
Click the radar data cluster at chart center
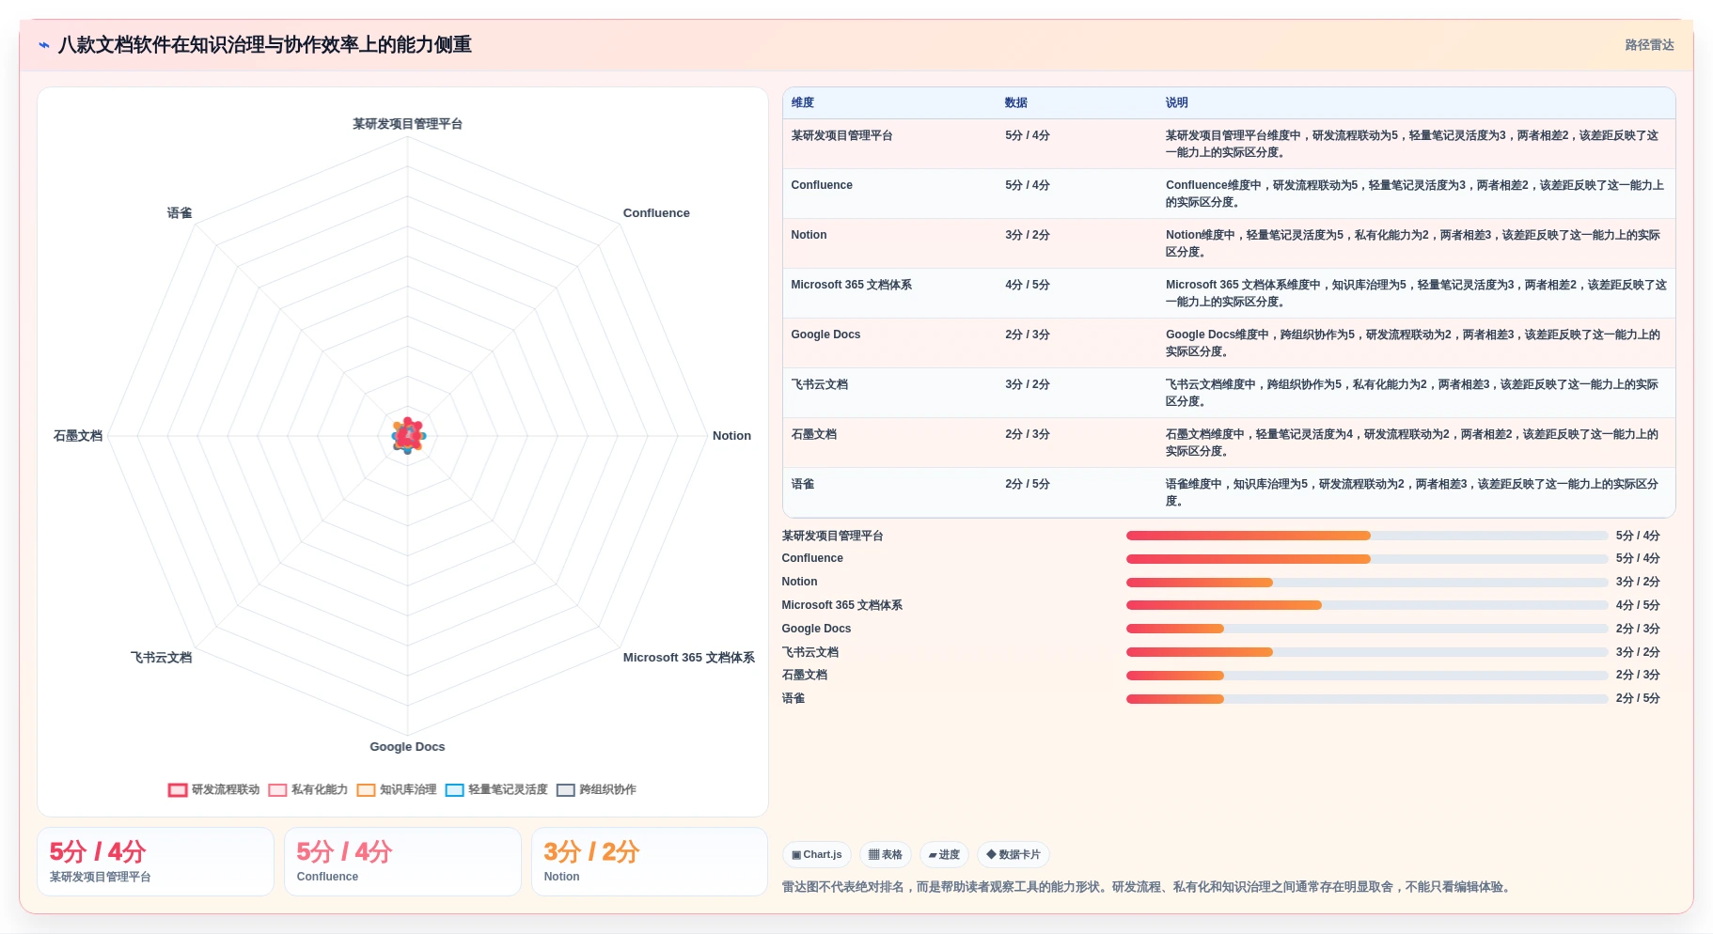[x=408, y=436]
